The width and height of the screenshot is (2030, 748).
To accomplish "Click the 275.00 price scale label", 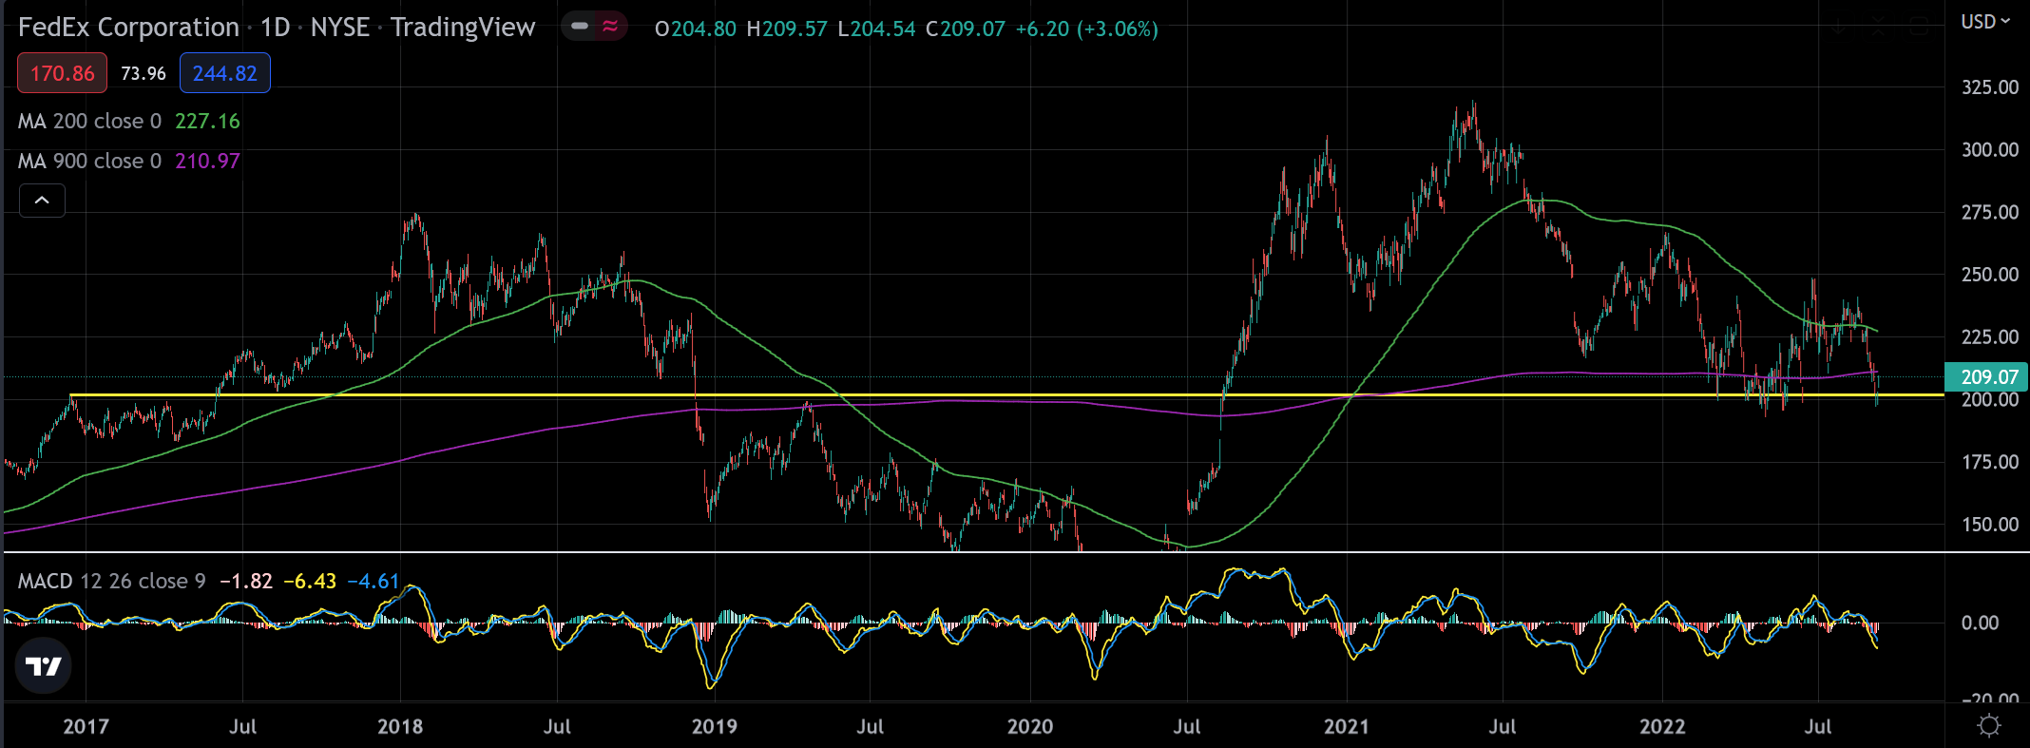I will click(x=1990, y=213).
